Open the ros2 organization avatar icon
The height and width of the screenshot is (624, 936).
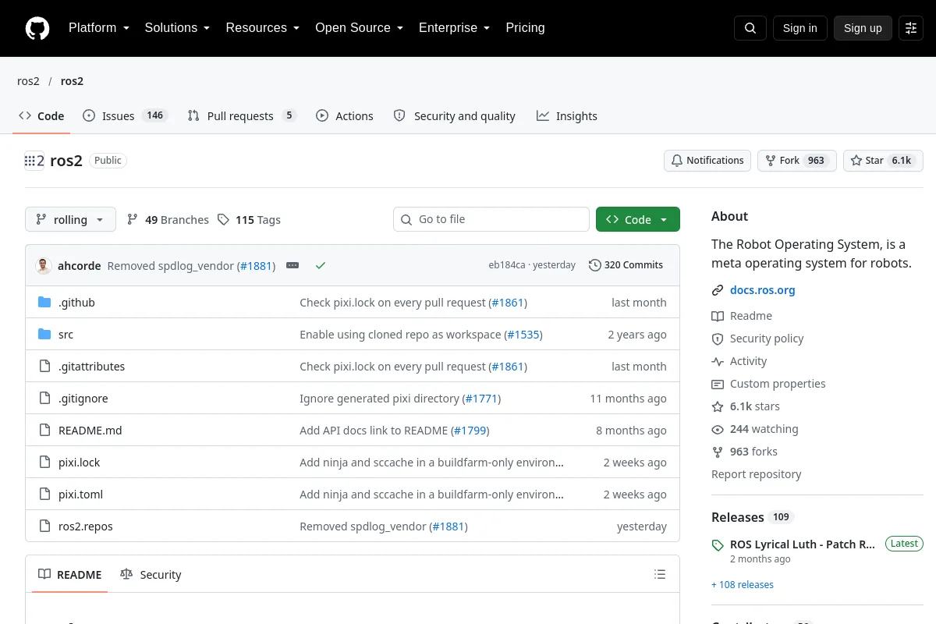34,161
